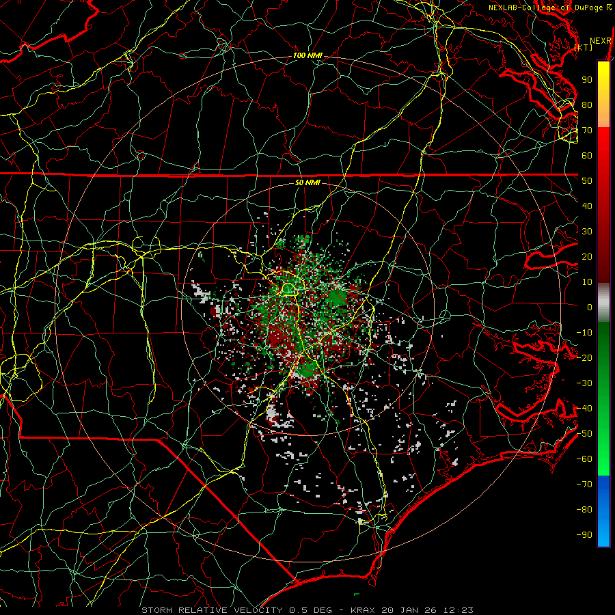The height and width of the screenshot is (615, 615).
Task: Click the 50 NMI range ring label
Action: pyautogui.click(x=307, y=182)
